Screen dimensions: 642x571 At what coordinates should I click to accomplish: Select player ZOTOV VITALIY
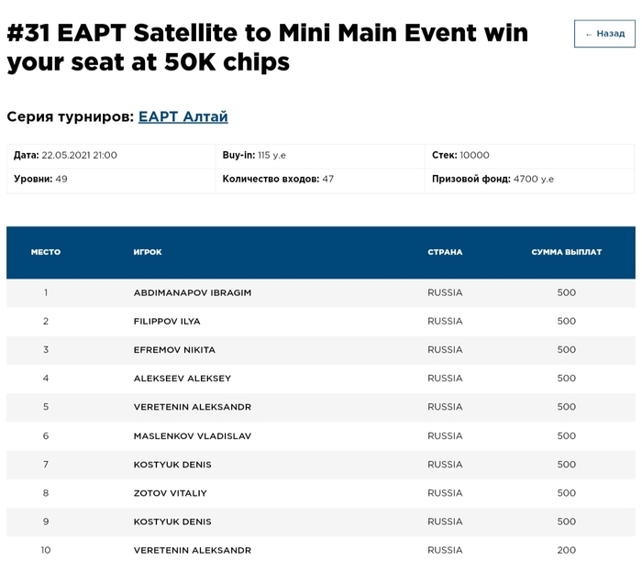(x=171, y=493)
